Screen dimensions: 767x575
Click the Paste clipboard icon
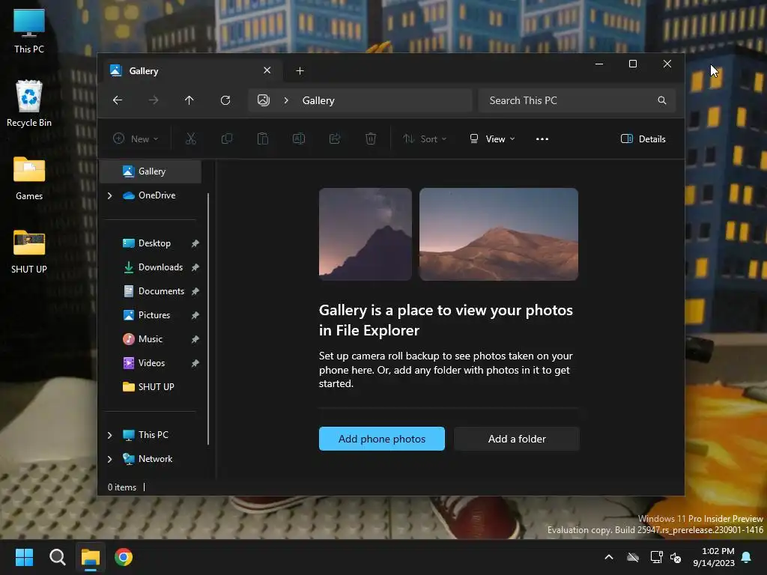click(263, 139)
